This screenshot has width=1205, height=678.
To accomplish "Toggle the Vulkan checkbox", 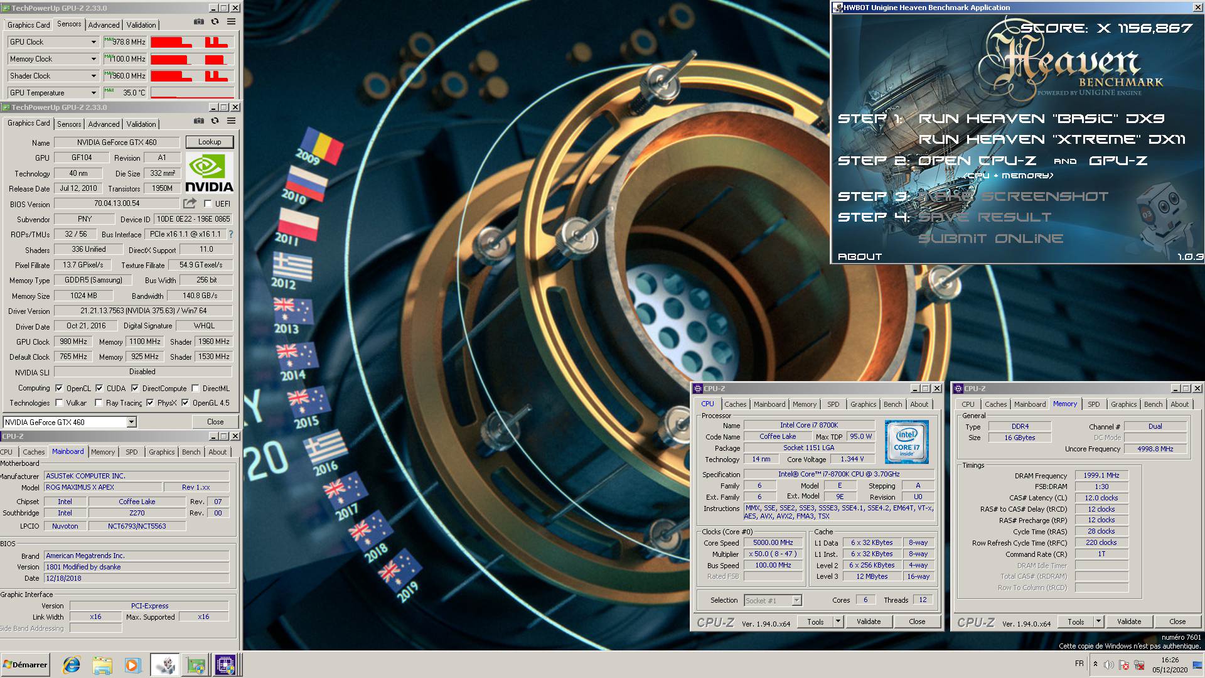I will [59, 403].
